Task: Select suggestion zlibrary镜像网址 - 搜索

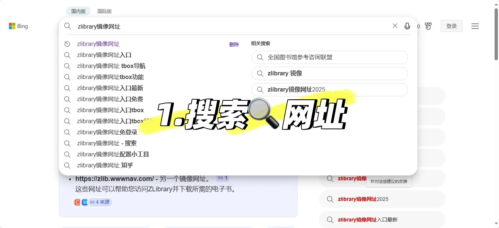Action: [107, 143]
